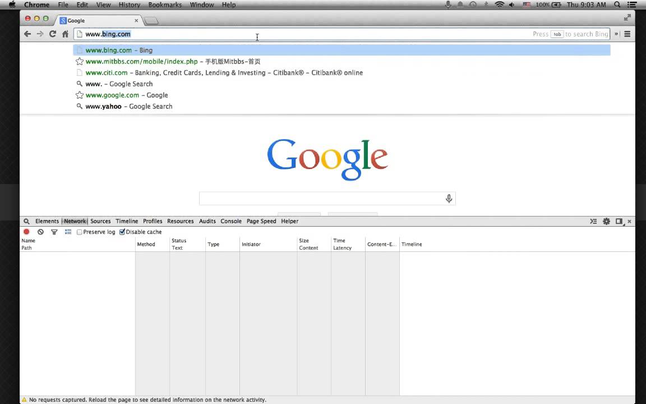
Task: Select the www.citi.com Citibank suggestion
Action: (342, 72)
